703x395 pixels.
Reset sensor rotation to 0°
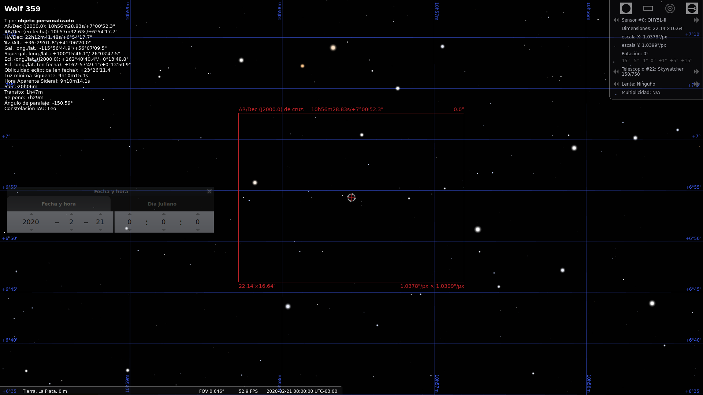point(653,61)
